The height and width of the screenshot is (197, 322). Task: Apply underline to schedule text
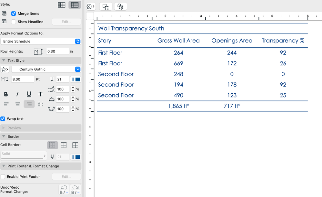29,94
